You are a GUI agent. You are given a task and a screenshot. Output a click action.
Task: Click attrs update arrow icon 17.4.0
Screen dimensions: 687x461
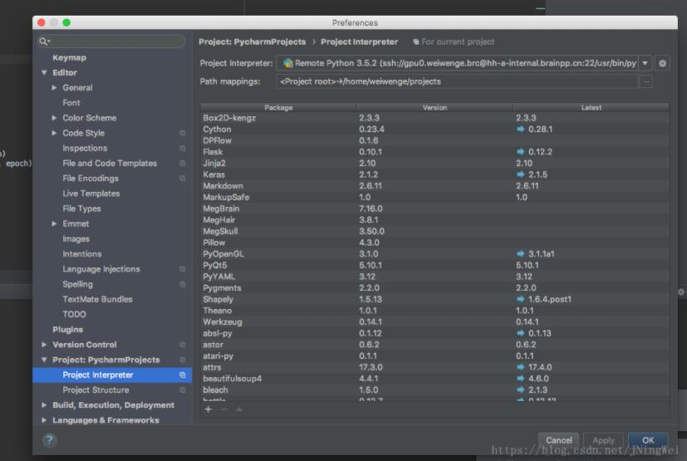pyautogui.click(x=521, y=367)
